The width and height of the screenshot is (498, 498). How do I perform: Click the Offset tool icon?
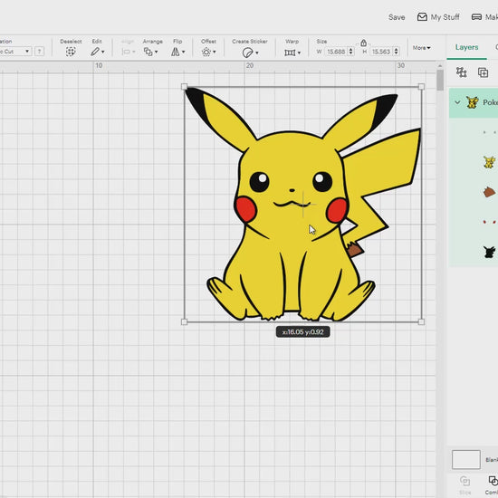pyautogui.click(x=206, y=52)
